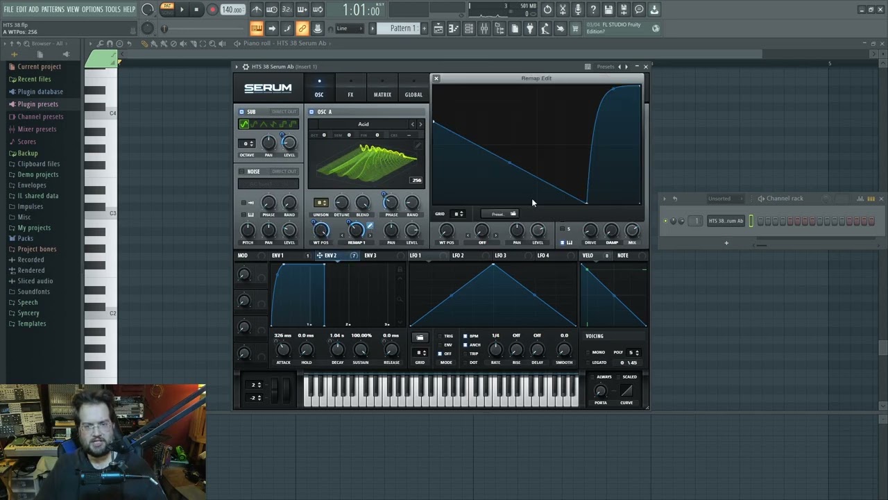
Task: Switch to Serum MATRIX tab
Action: pos(382,89)
